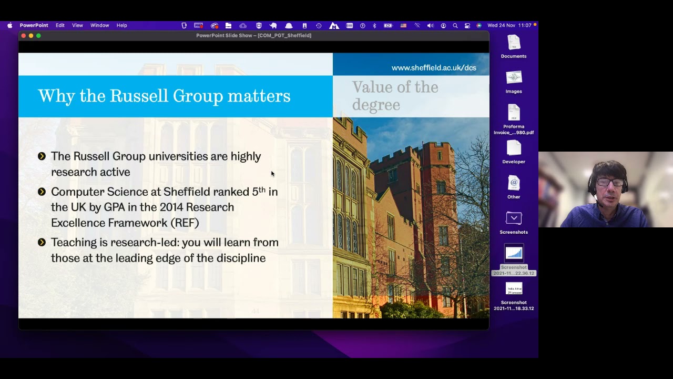Click the Time Machine clock icon
The width and height of the screenshot is (673, 379).
[319, 25]
